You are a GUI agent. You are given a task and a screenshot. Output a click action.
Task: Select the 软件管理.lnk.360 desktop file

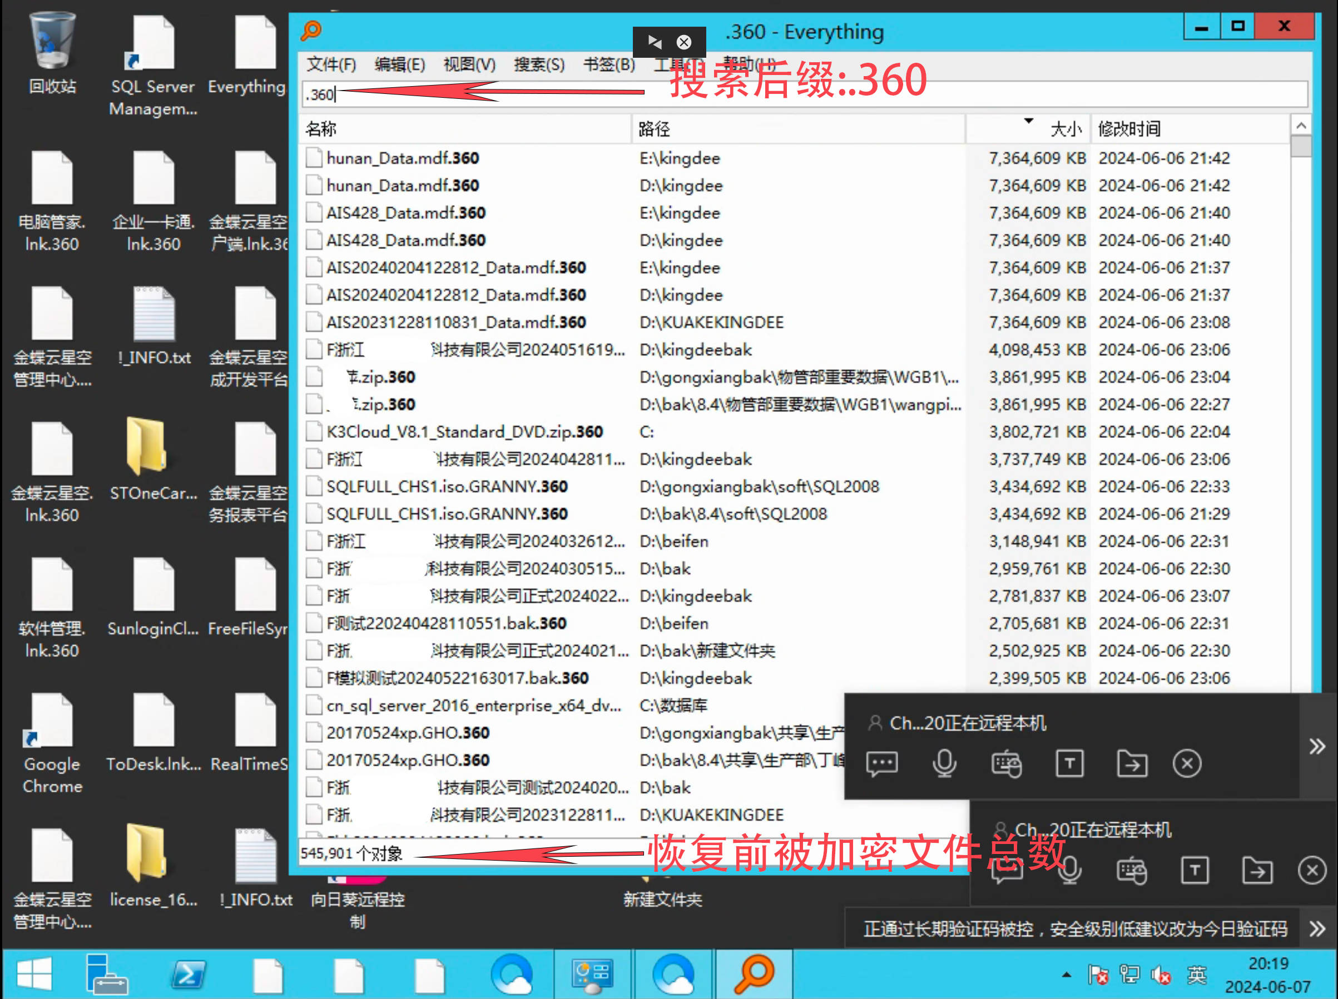pos(52,607)
